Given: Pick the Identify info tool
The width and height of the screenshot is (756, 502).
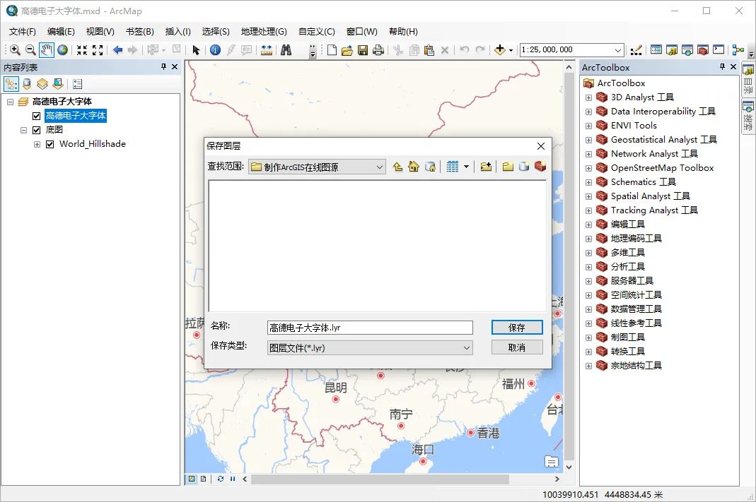Looking at the screenshot, I should [215, 49].
